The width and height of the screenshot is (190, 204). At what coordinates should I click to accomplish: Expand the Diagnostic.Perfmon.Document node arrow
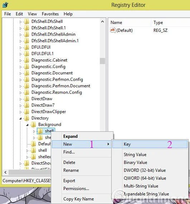pos(20,86)
